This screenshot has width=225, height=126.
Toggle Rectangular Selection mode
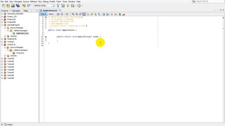click(88, 14)
